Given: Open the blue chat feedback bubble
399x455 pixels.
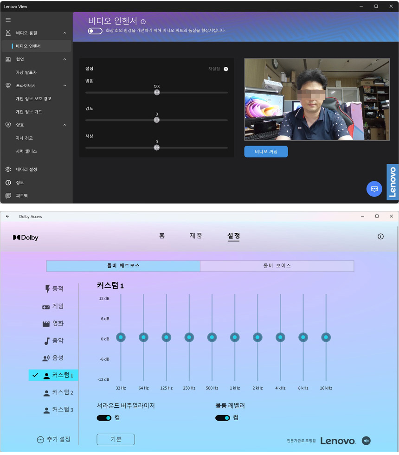Looking at the screenshot, I should [x=374, y=189].
